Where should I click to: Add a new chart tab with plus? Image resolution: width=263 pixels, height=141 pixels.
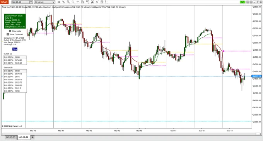pyautogui.click(x=32, y=137)
